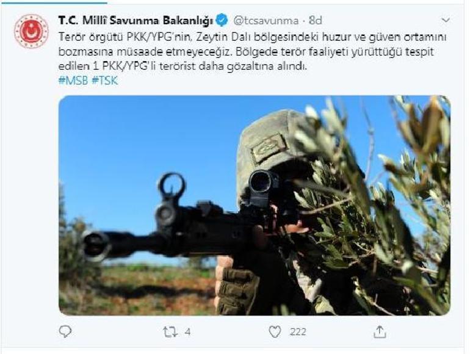Open the tweet options chevron menu
Image resolution: width=470 pixels, height=354 pixels.
[x=446, y=20]
